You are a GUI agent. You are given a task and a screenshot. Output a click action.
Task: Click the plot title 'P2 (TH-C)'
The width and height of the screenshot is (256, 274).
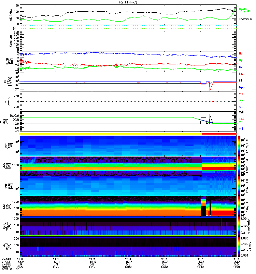(128, 2)
